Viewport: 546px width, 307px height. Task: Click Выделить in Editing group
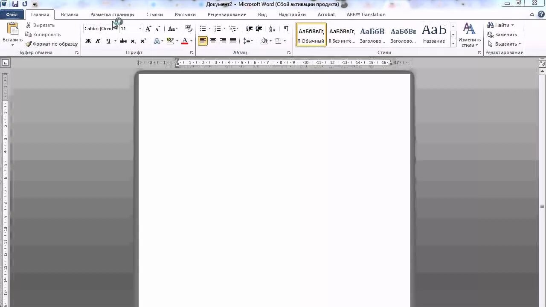click(504, 44)
